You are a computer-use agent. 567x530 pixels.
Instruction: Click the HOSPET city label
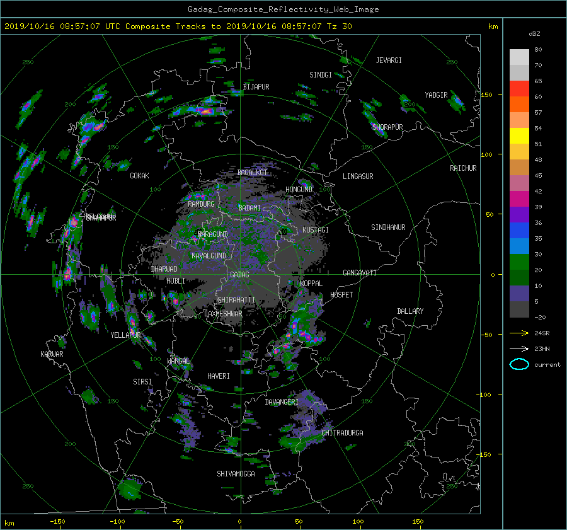341,295
